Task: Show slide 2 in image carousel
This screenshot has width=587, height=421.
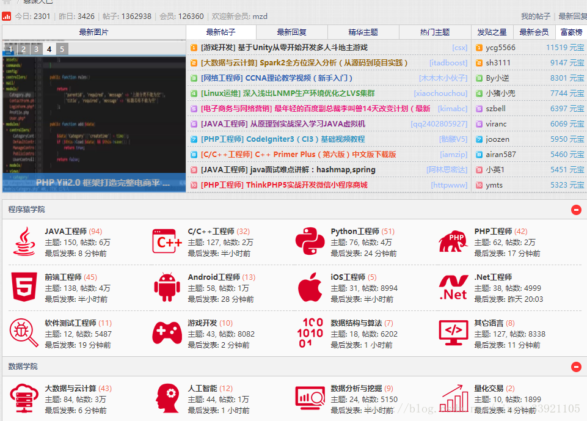Action: point(23,49)
